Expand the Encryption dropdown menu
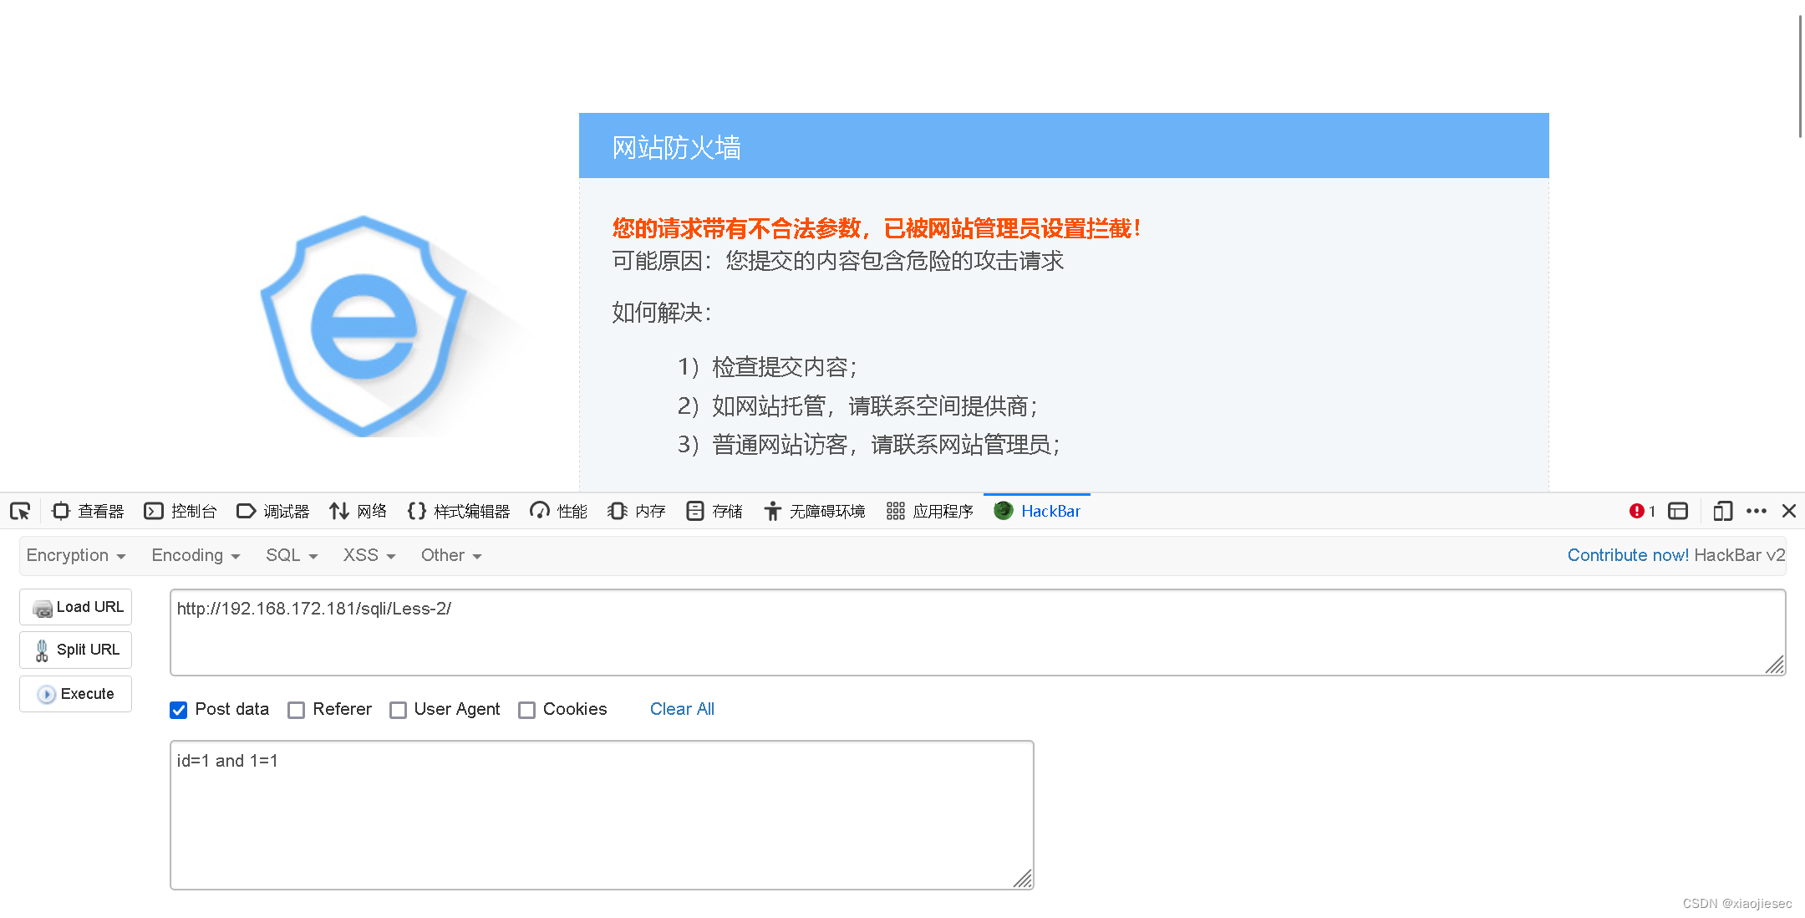Screen dimensions: 1805x918 tap(76, 555)
